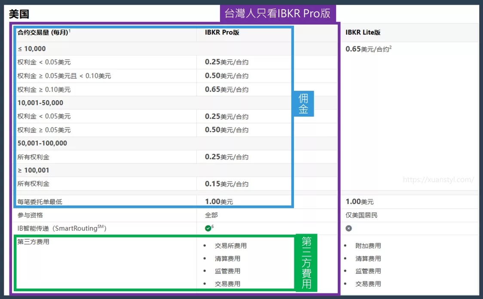483x299 pixels.
Task: Select the IBKR Lite版 column header
Action: click(363, 32)
